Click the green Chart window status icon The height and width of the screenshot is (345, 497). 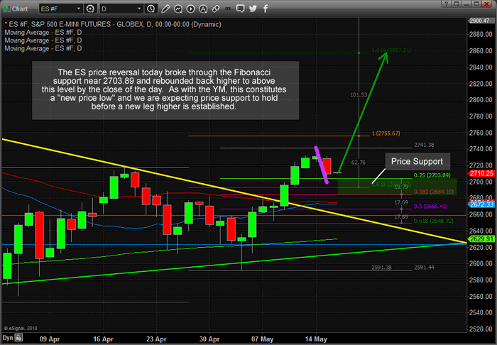click(x=6, y=9)
